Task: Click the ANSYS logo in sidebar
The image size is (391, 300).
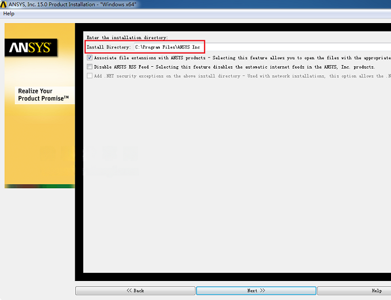Action: [30, 47]
